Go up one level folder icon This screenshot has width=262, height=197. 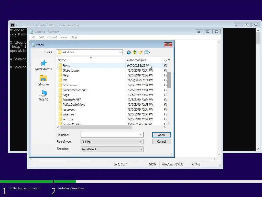(x=134, y=52)
